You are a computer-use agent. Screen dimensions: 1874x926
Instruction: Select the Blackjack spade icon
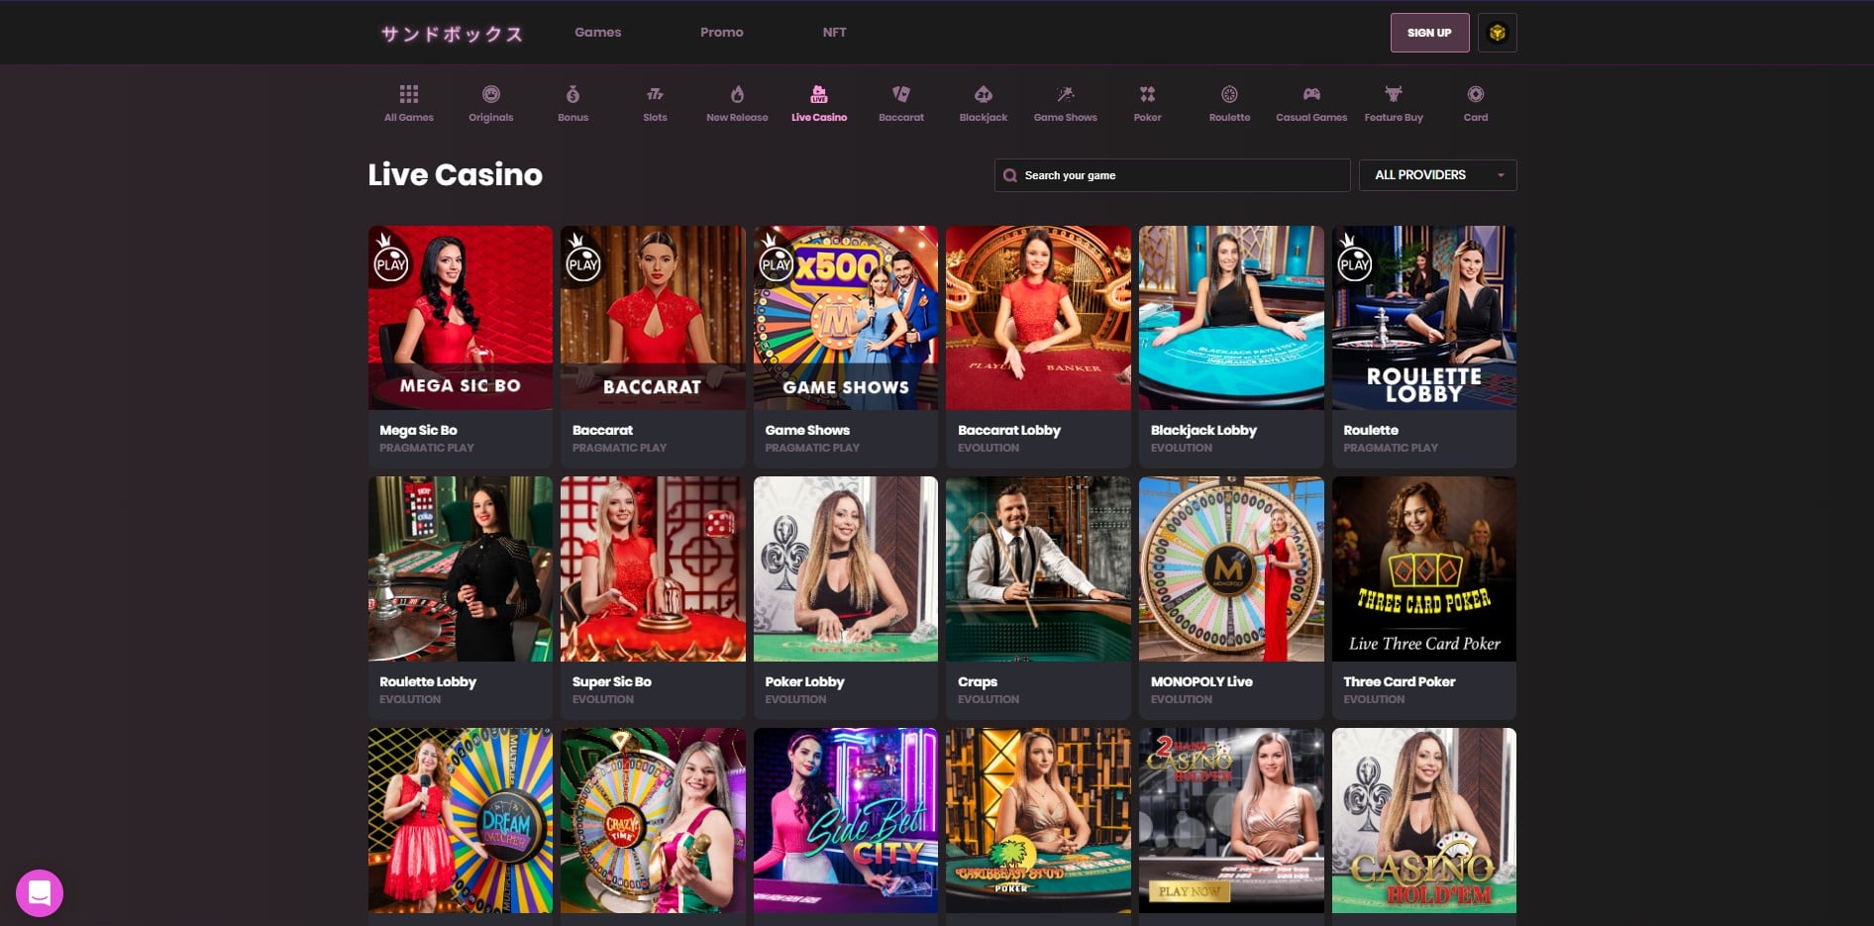[x=984, y=94]
